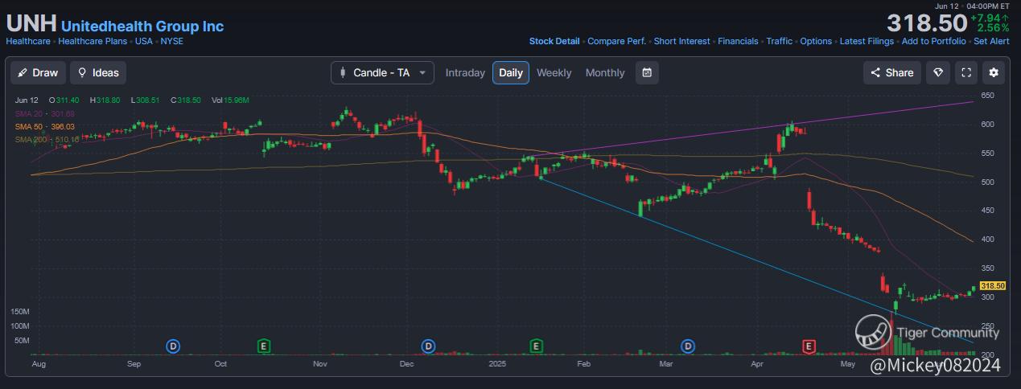Open the calendar date range picker
The height and width of the screenshot is (389, 1021).
[x=647, y=72]
